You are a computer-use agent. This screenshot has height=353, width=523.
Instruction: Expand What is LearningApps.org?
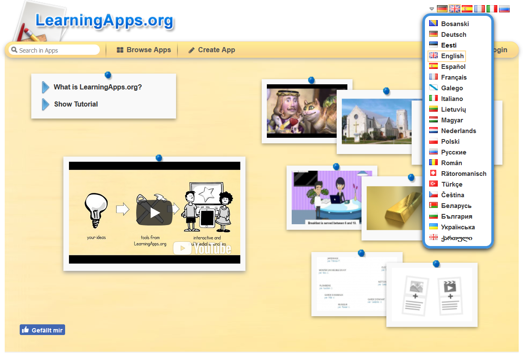tap(97, 87)
